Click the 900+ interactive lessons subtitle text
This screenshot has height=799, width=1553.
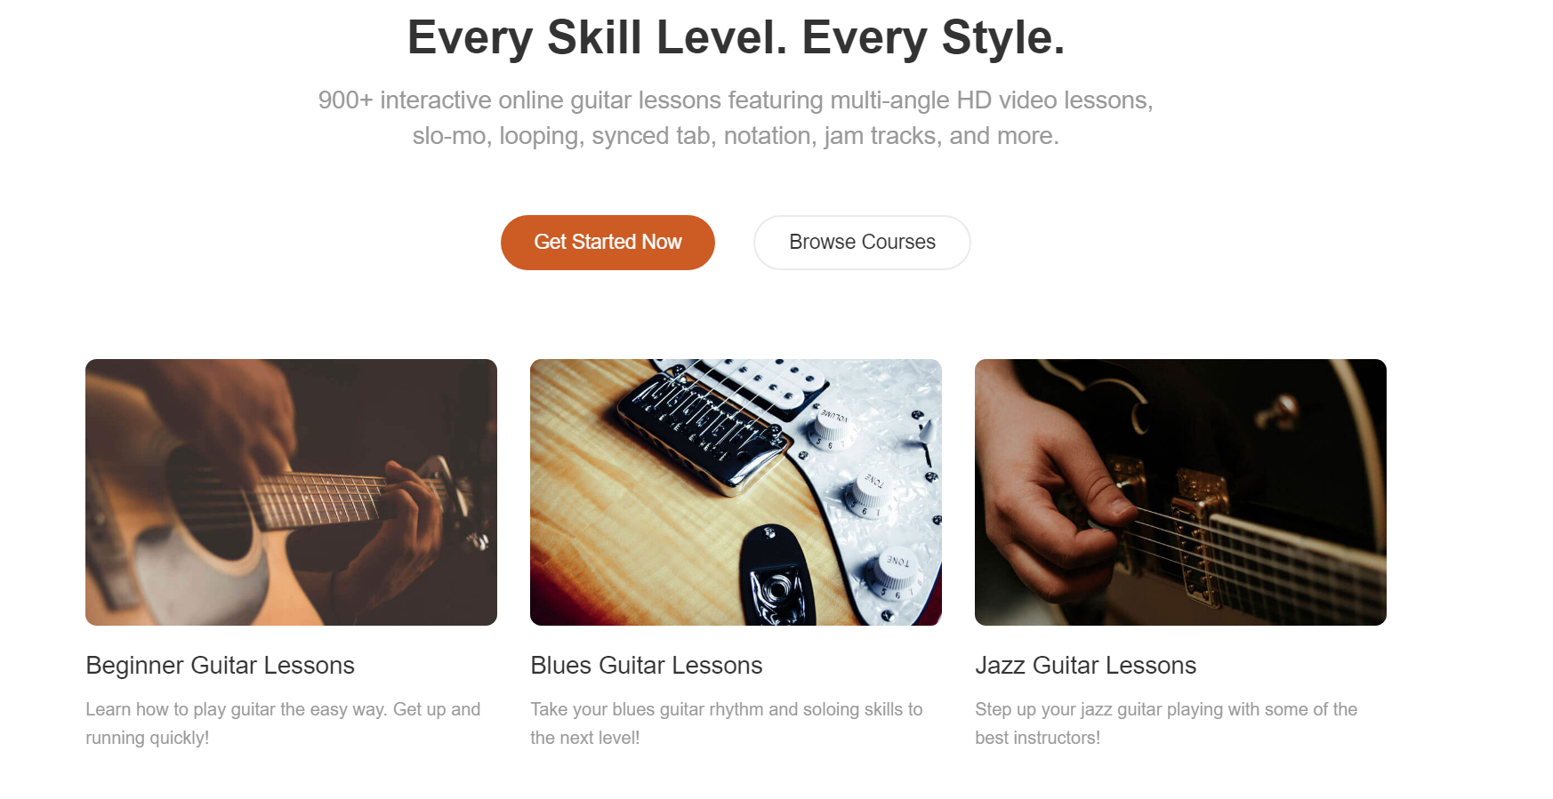click(x=736, y=117)
